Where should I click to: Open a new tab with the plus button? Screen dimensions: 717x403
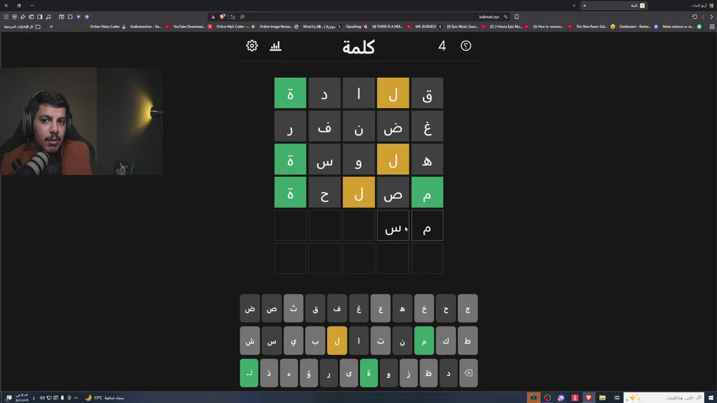pos(574,6)
